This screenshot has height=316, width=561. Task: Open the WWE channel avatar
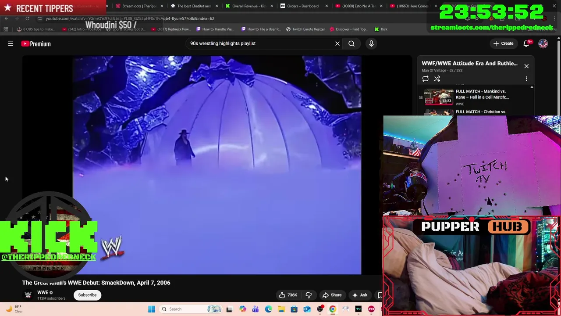(28, 295)
